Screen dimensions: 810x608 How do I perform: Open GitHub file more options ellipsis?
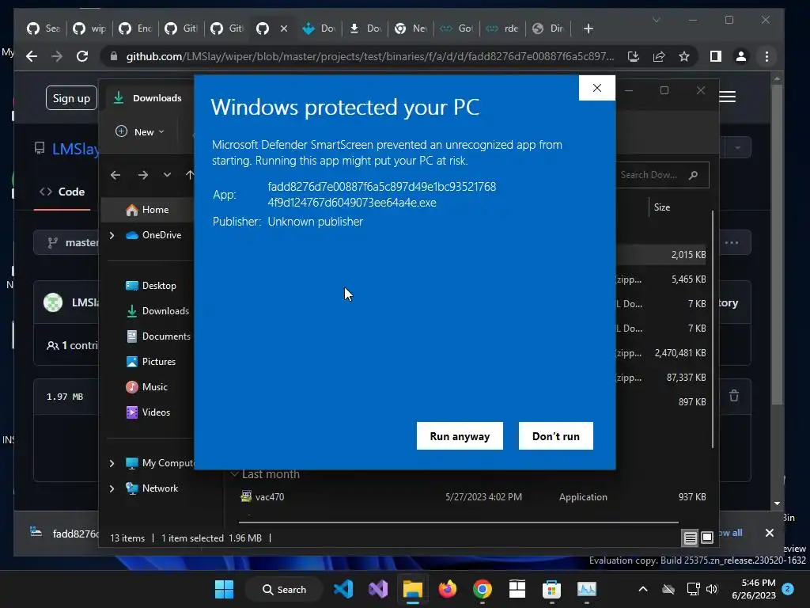tap(732, 242)
